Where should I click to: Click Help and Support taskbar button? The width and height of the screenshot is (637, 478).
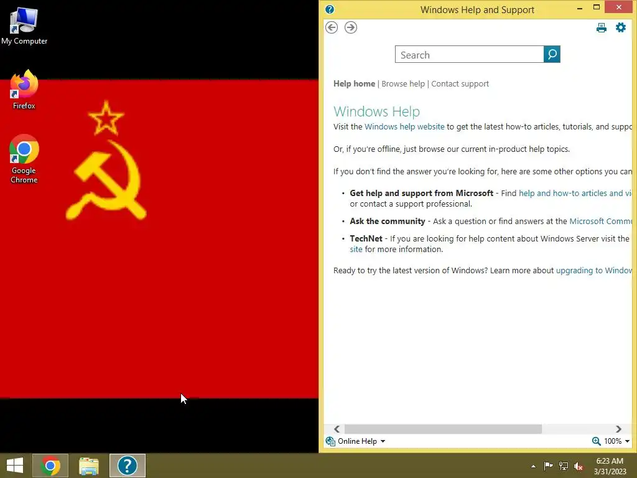point(127,466)
